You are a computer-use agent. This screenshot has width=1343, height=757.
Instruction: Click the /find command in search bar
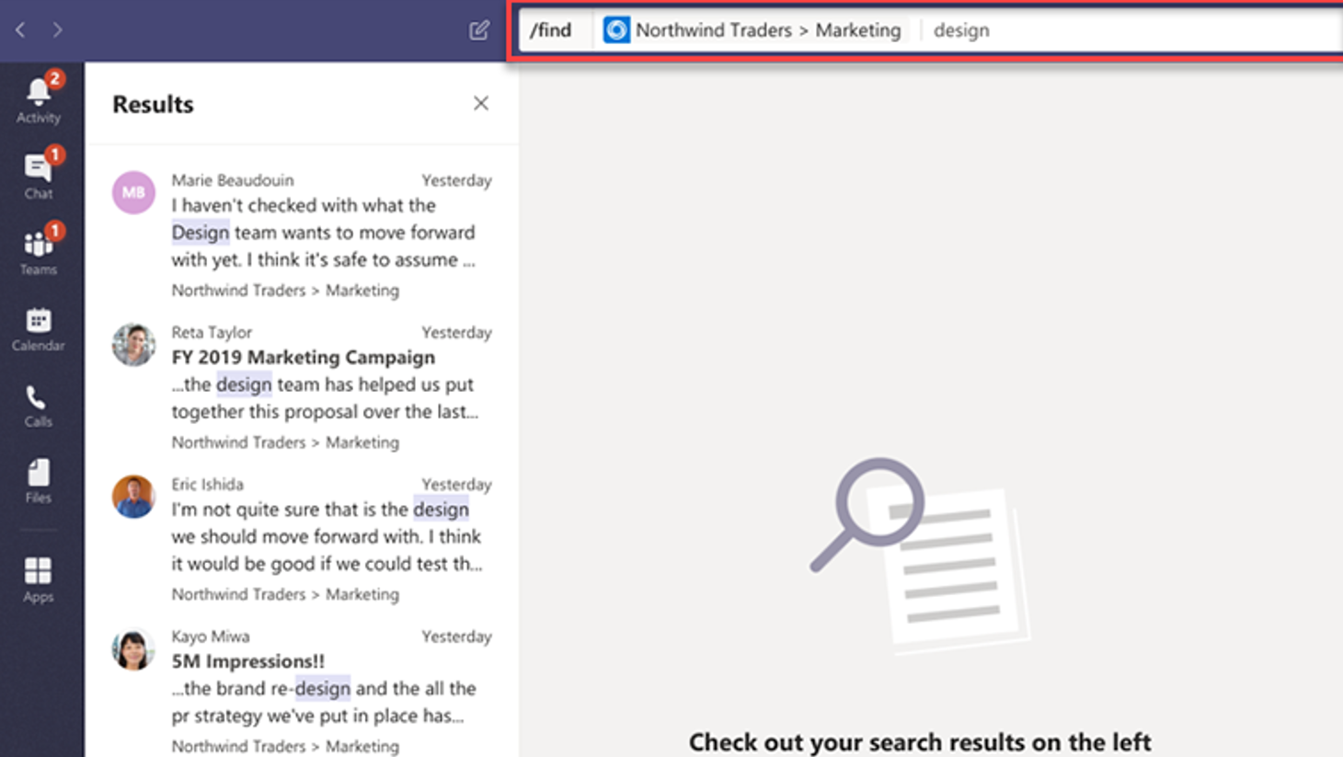(x=550, y=30)
